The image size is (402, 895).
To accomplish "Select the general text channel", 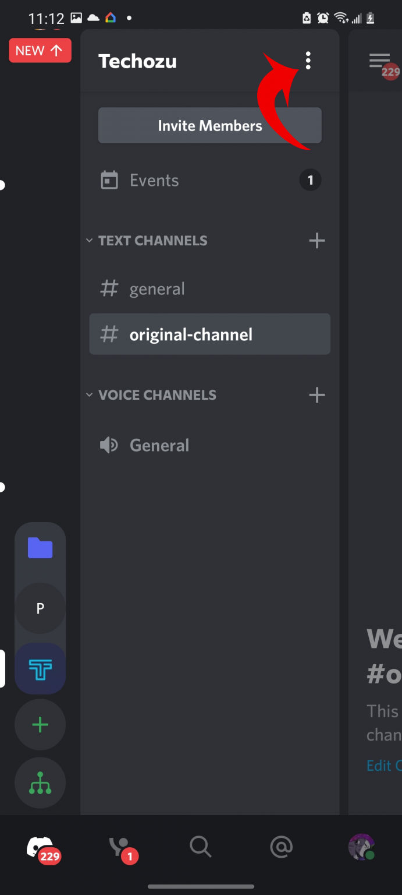I will (157, 288).
